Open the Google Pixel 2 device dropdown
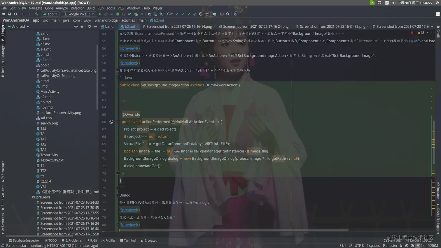The height and width of the screenshot is (248, 441). 79,14
